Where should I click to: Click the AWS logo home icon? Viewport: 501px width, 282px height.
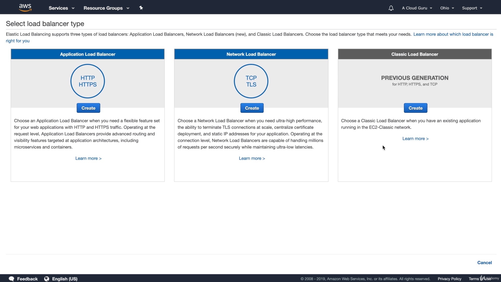[25, 8]
